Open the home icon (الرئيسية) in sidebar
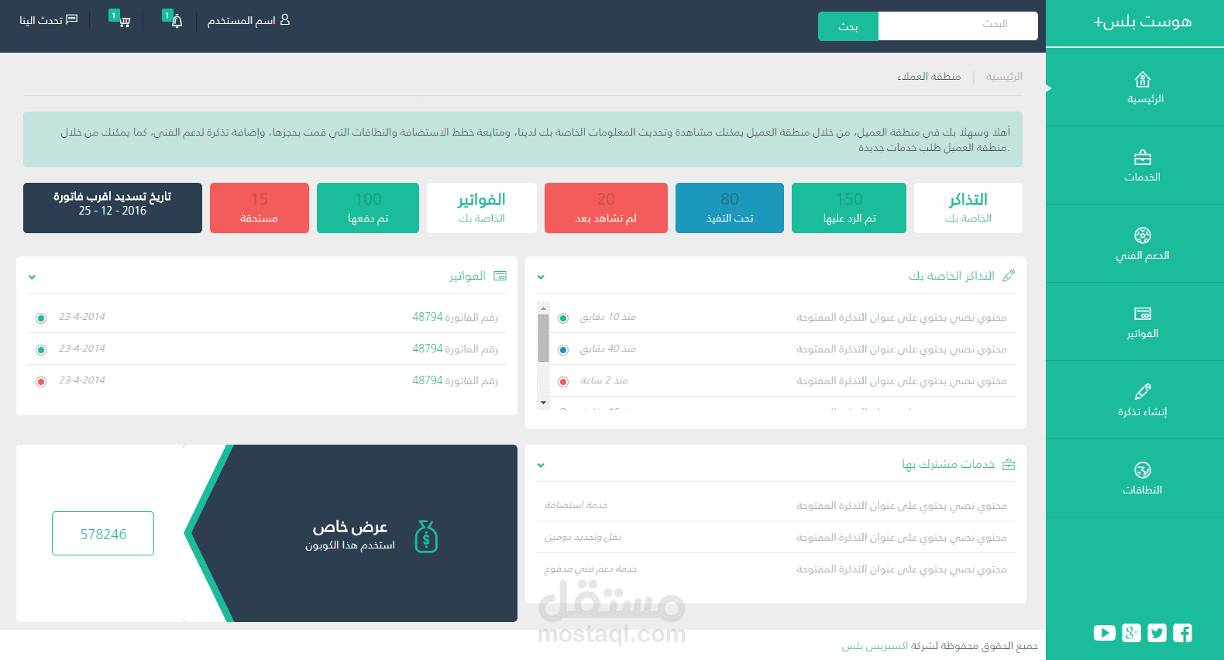The height and width of the screenshot is (660, 1224). [x=1143, y=79]
